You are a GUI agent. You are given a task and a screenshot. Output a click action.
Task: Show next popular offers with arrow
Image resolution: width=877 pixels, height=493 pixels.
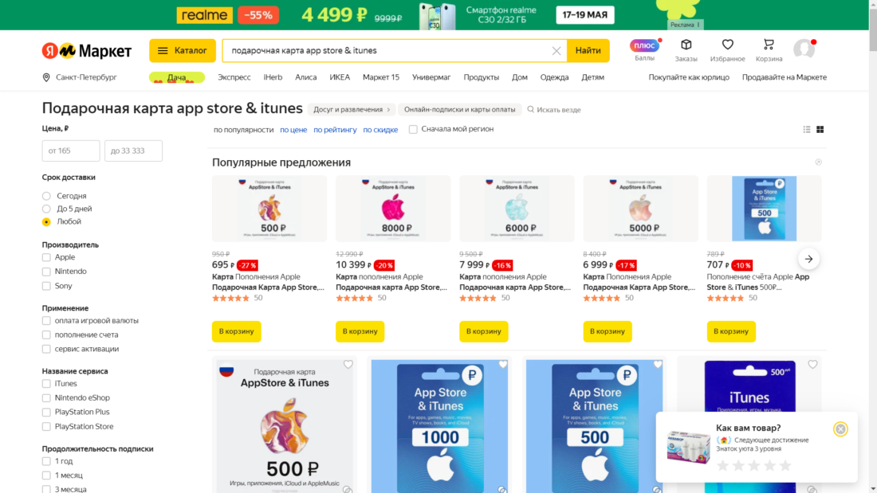(808, 258)
